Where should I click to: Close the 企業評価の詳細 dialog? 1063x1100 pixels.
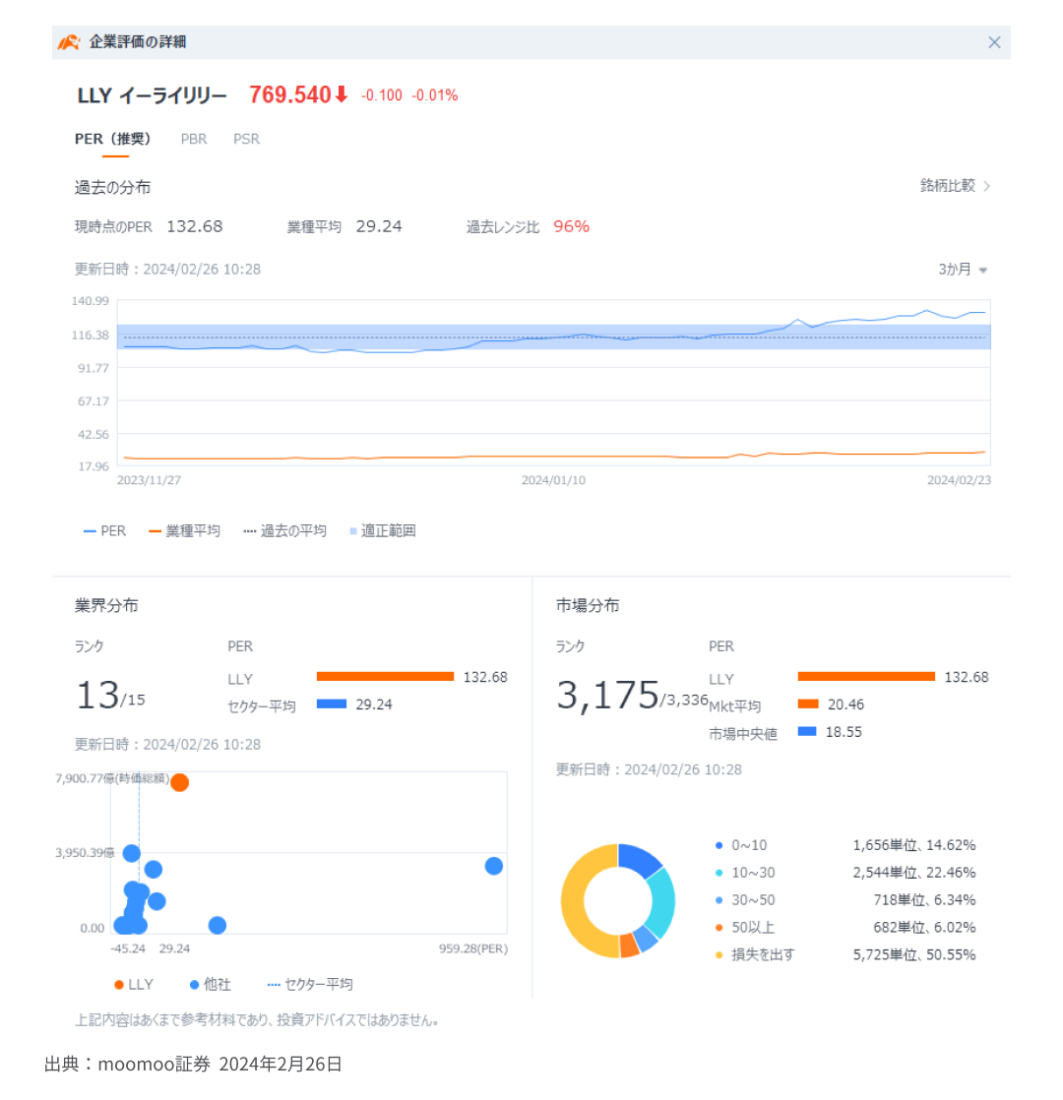(993, 42)
